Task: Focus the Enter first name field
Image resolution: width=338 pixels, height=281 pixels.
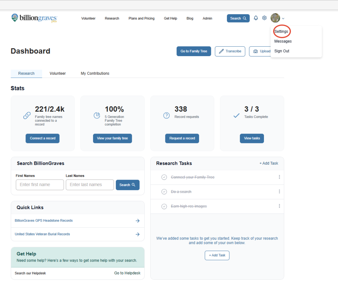Action: click(40, 185)
